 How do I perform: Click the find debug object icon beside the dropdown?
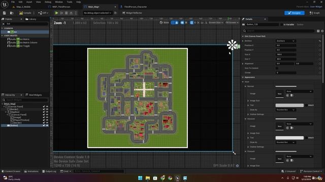[116, 13]
